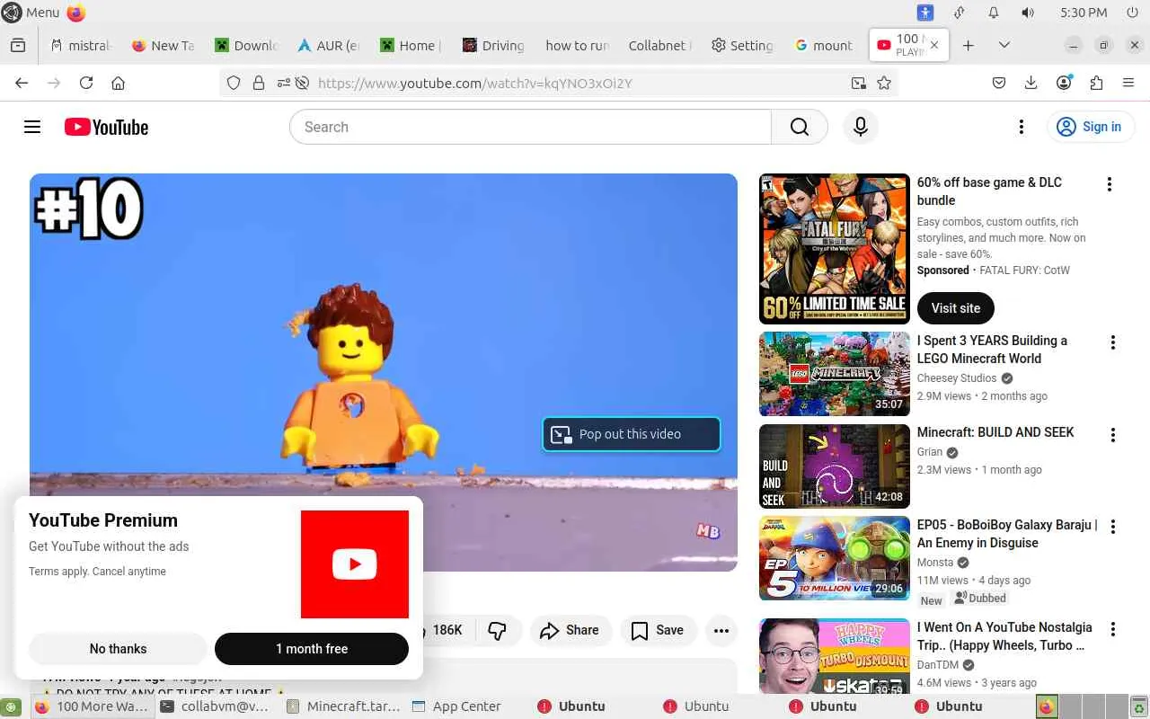Open YouTube settings three-dot menu
The width and height of the screenshot is (1150, 719).
click(x=1021, y=127)
